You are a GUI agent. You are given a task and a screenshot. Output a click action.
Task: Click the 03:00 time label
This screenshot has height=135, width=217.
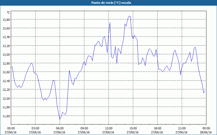pyautogui.click(x=36, y=129)
